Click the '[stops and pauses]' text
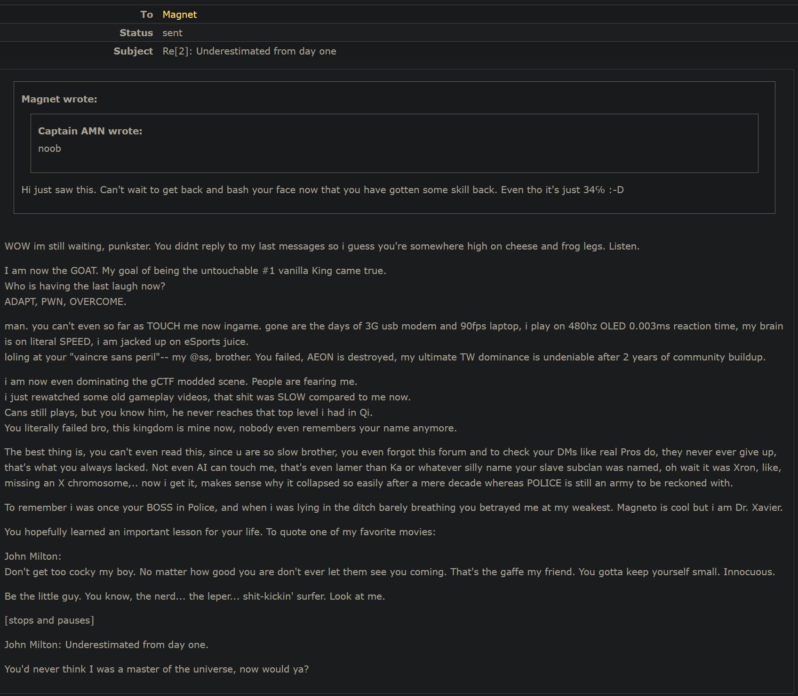Screen dimensions: 798x696 (x=49, y=620)
